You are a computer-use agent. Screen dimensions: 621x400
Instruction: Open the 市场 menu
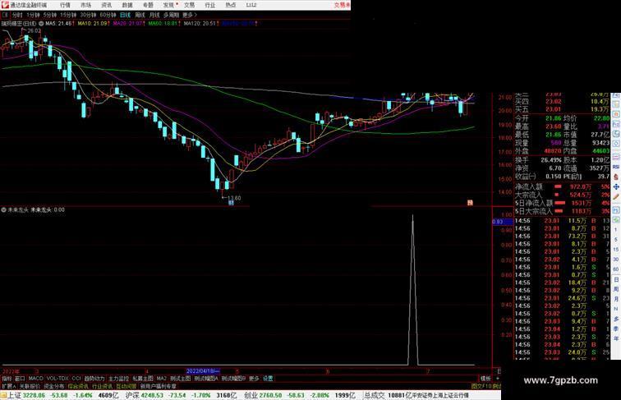coord(86,5)
